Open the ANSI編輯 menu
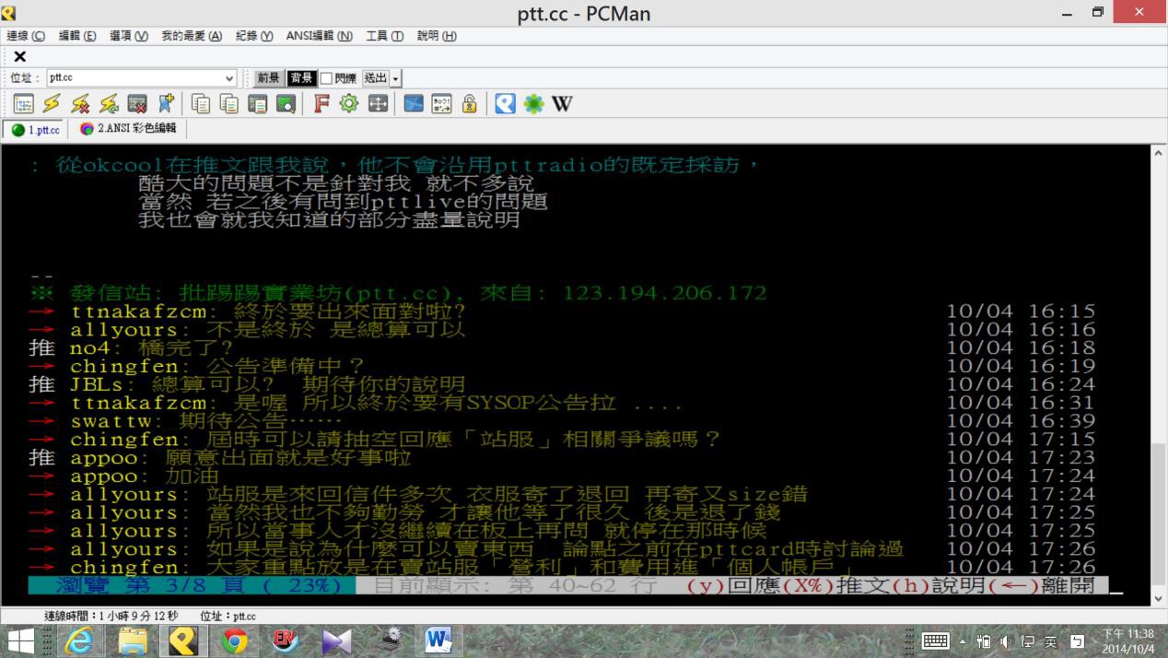Screen dimensions: 1168x658 [x=319, y=36]
